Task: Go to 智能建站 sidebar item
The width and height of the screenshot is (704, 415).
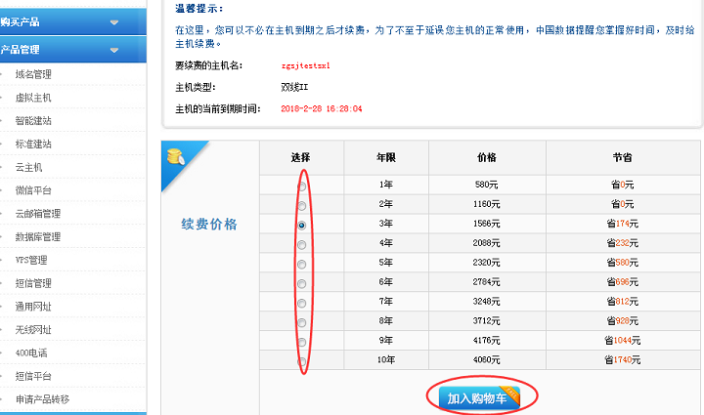Action: coord(33,121)
